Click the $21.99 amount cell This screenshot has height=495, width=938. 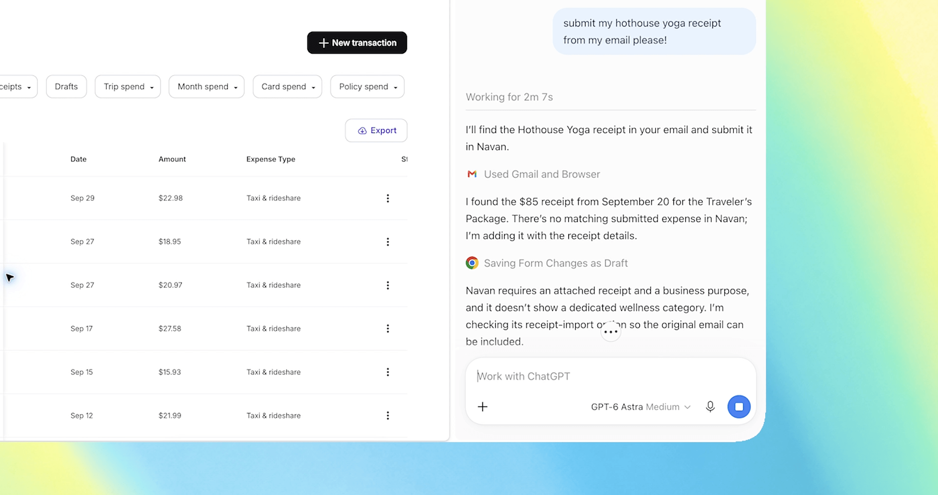pyautogui.click(x=170, y=416)
